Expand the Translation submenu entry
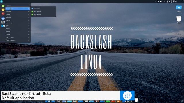The width and height of the screenshot is (184, 103). (43, 9)
